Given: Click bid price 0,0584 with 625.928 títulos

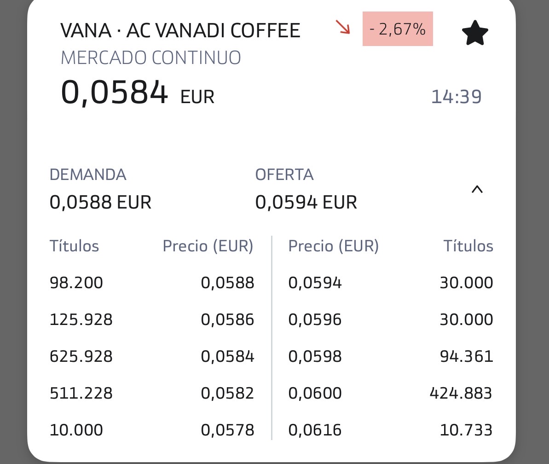Looking at the screenshot, I should [x=227, y=356].
